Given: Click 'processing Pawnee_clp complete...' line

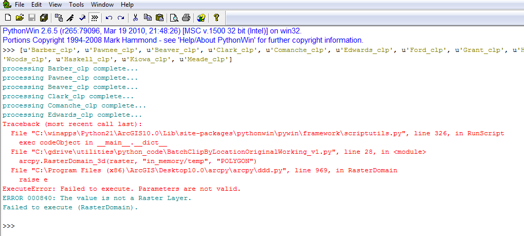Looking at the screenshot, I should coord(70,78).
